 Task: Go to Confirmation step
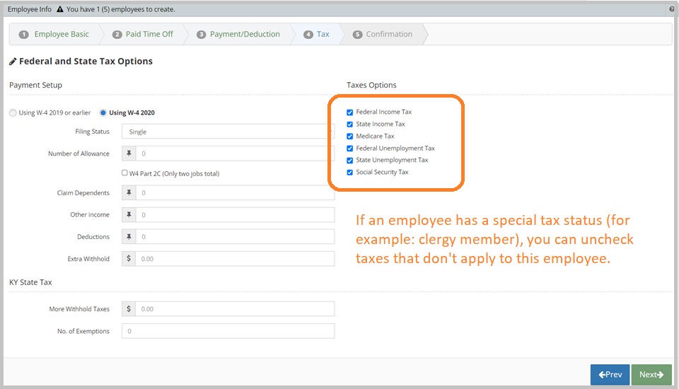[383, 34]
